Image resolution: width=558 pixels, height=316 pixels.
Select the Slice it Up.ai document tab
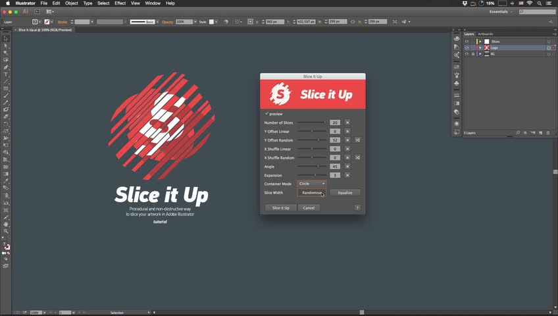(x=45, y=30)
